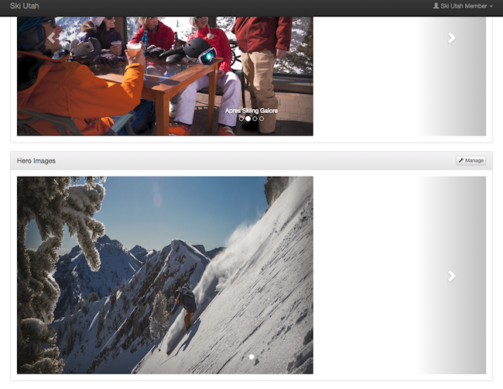Select the first slide indicator dot on top carousel
503x389 pixels.
(x=241, y=119)
